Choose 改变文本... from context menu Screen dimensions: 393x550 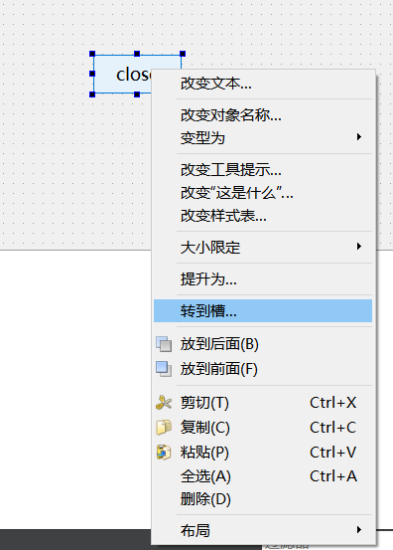(x=263, y=84)
